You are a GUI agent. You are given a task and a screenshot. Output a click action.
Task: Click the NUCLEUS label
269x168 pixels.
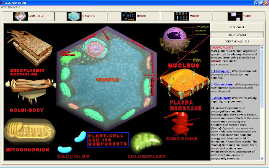(184, 66)
